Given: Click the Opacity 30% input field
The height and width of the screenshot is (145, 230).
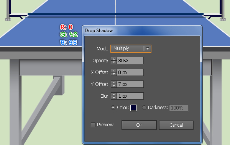Looking at the screenshot, I should (x=130, y=60).
